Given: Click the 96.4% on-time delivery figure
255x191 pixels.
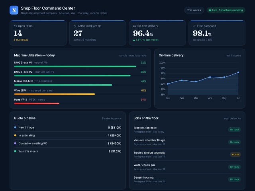Looking at the screenshot, I should [x=143, y=33].
